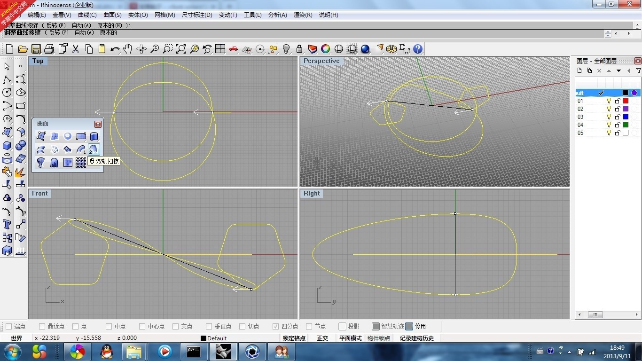Click the blue Help question mark icon
642x361 pixels.
pyautogui.click(x=418, y=49)
